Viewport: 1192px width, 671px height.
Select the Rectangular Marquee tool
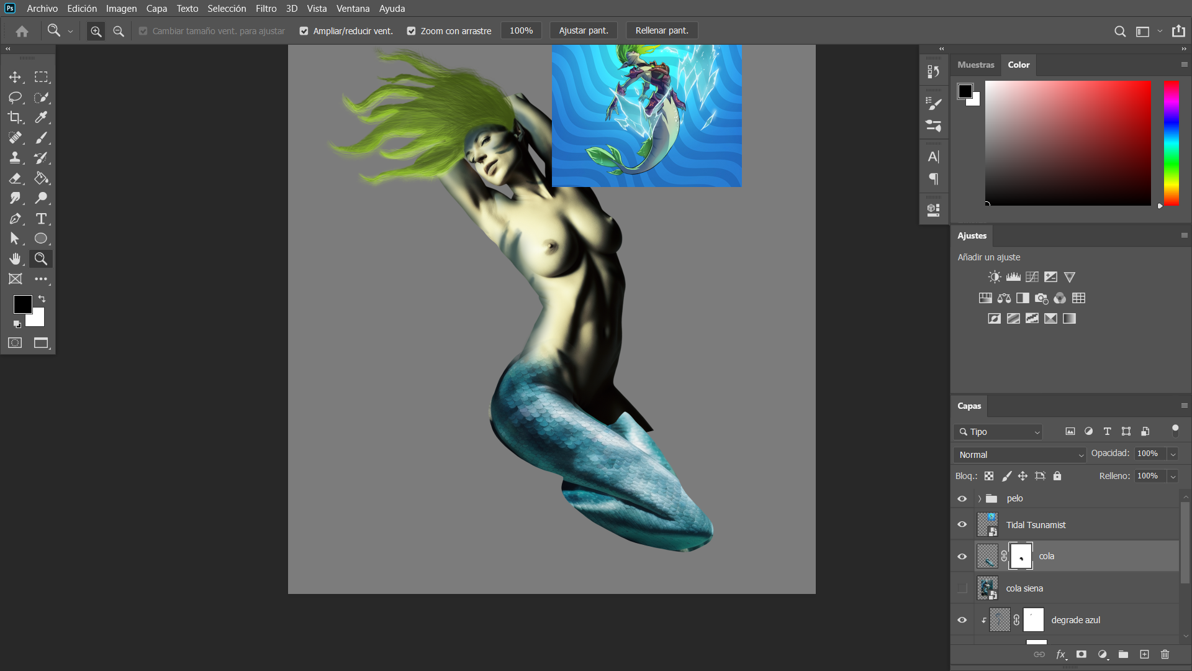41,77
